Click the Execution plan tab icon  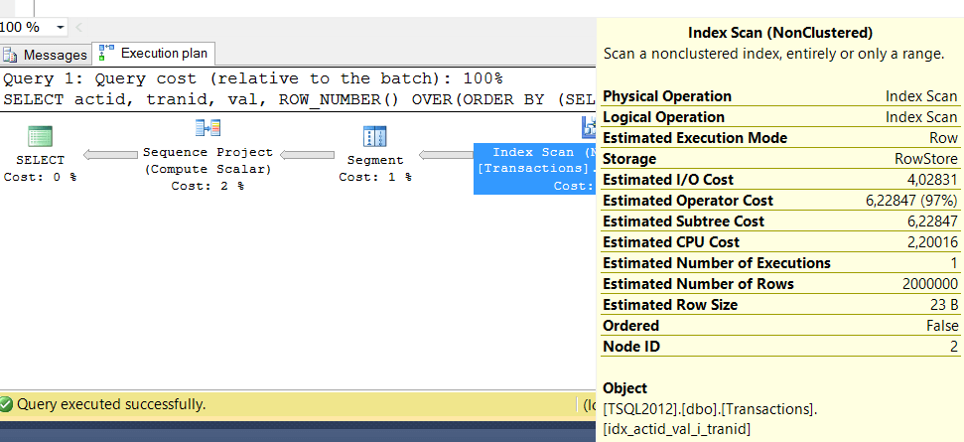[106, 54]
